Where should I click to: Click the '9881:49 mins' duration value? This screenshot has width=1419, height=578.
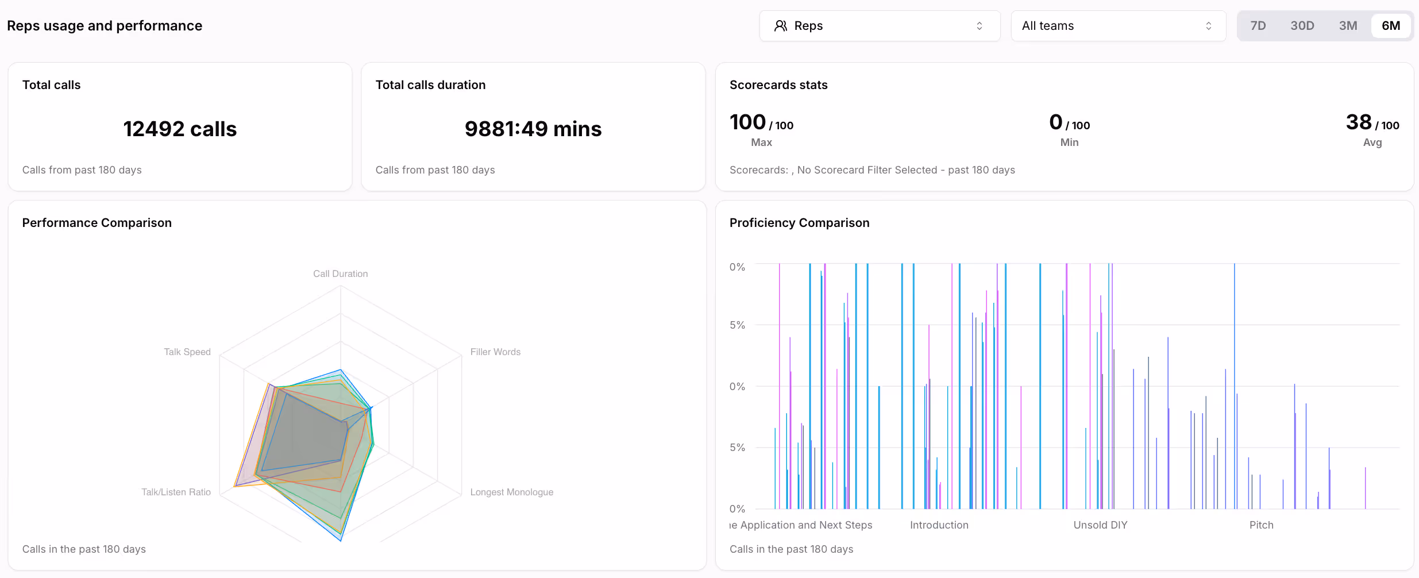click(x=533, y=129)
